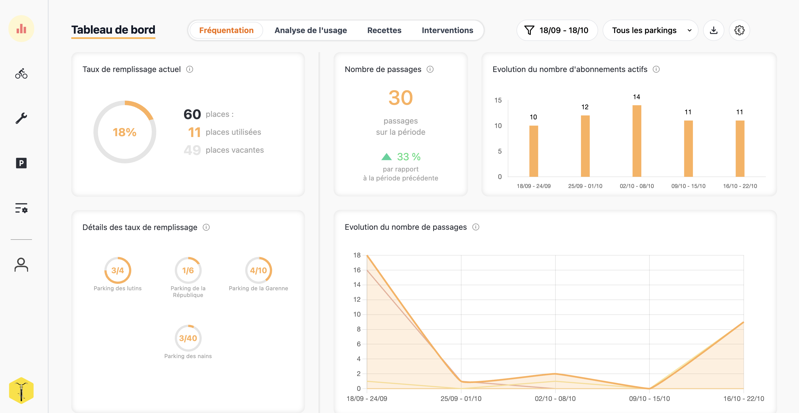Click the 02/10 - 08/10 bar showing 14

637,141
